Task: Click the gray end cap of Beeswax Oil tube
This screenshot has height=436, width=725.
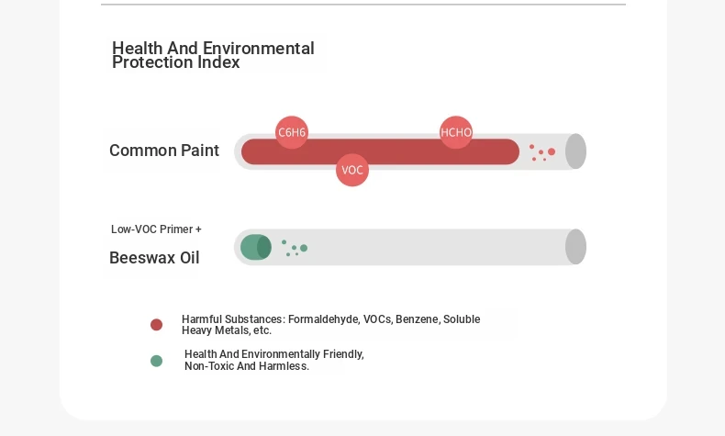Action: (575, 246)
